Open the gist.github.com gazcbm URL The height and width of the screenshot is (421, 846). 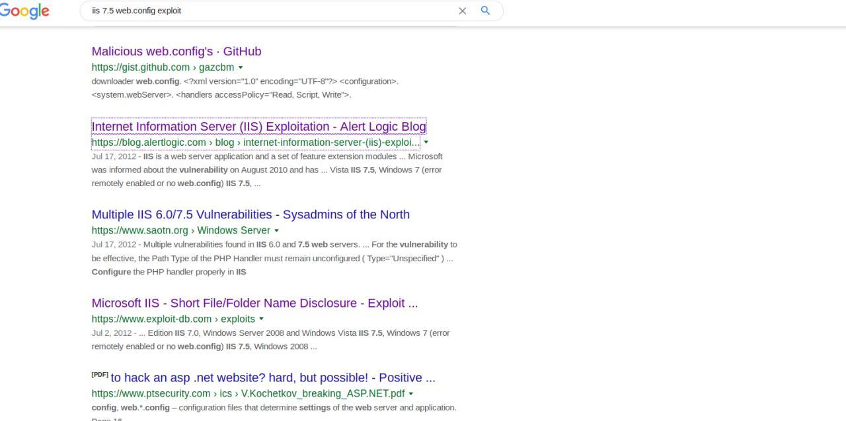pyautogui.click(x=163, y=67)
